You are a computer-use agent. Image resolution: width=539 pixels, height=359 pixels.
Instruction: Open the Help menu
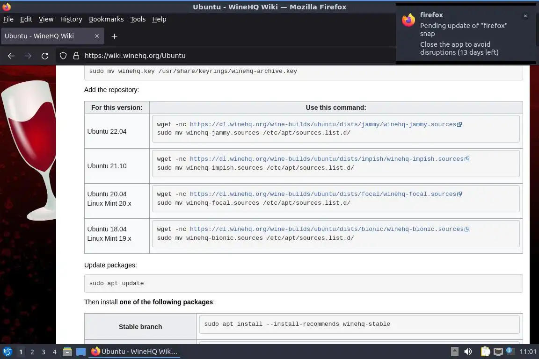[x=159, y=19]
